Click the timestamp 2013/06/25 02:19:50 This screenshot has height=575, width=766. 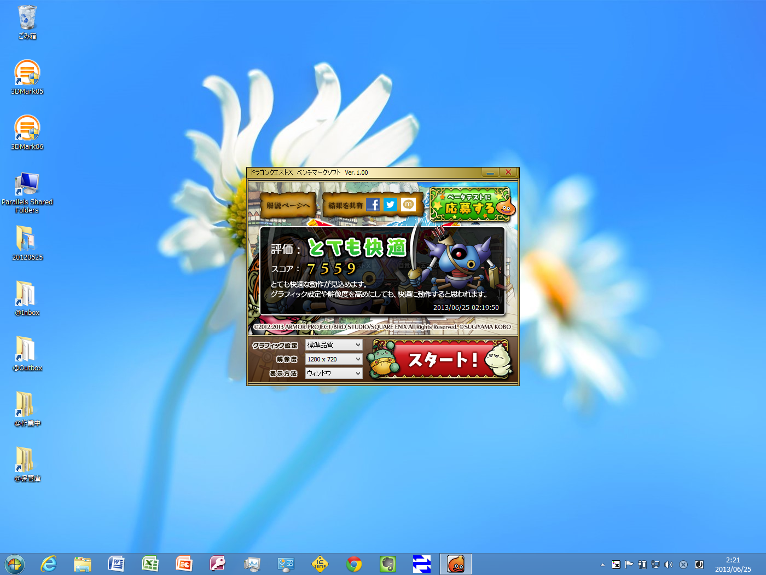466,308
